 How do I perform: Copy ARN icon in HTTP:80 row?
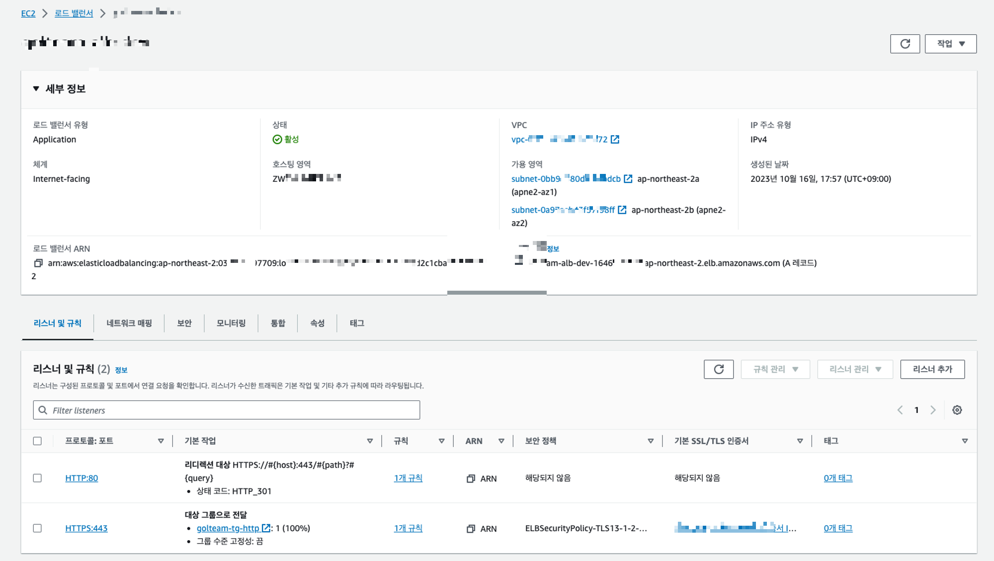471,479
